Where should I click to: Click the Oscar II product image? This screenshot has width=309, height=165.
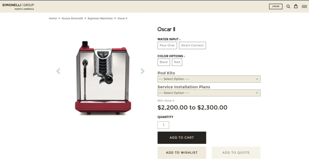pos(103,78)
